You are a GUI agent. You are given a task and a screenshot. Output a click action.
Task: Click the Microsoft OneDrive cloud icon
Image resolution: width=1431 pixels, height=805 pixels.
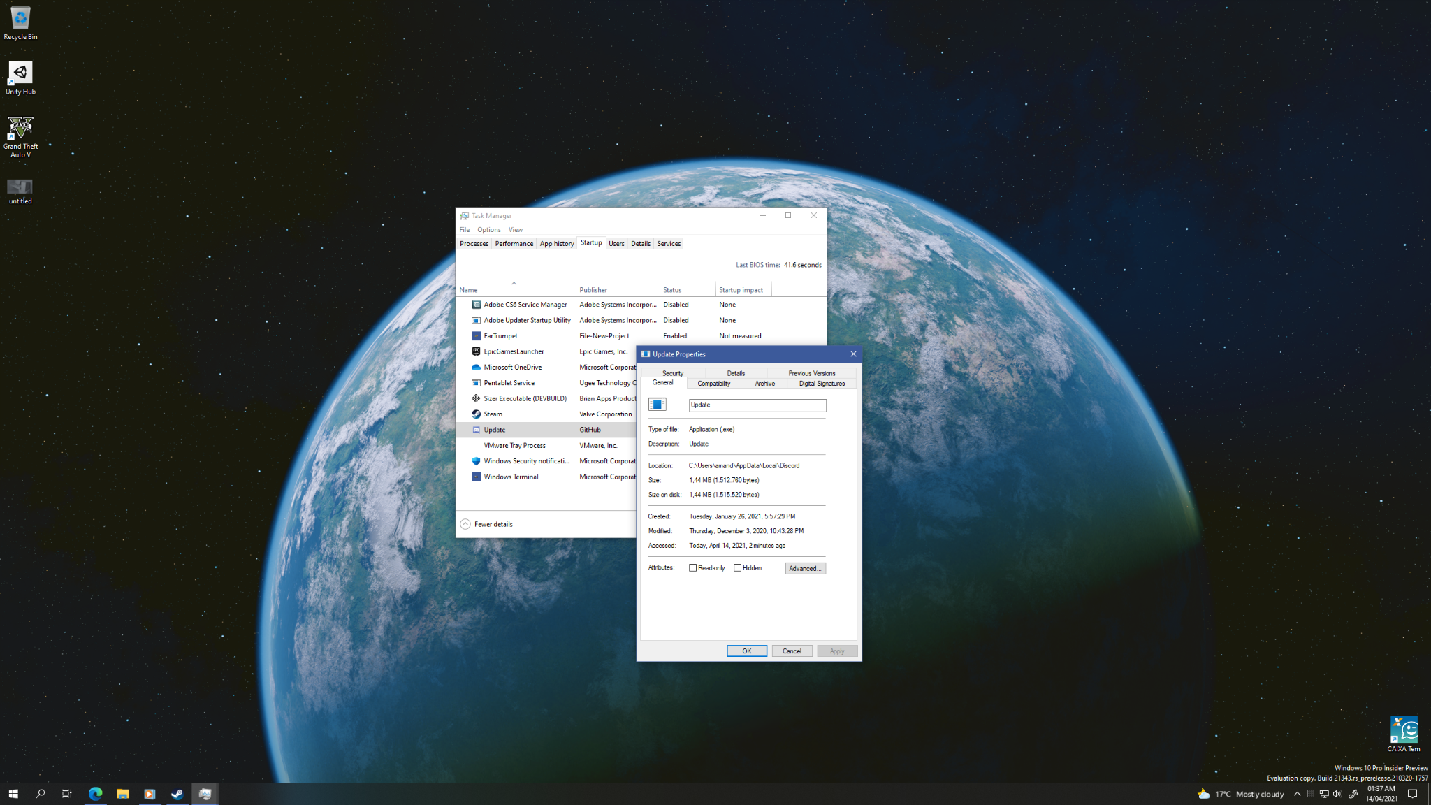pyautogui.click(x=476, y=367)
